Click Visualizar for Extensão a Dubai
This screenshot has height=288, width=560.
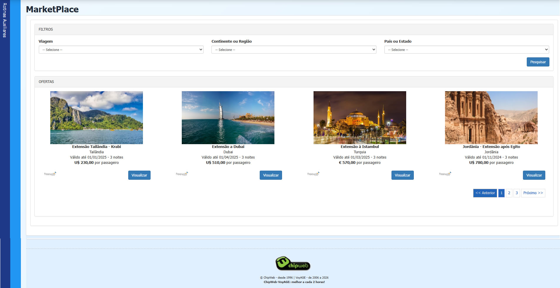271,175
